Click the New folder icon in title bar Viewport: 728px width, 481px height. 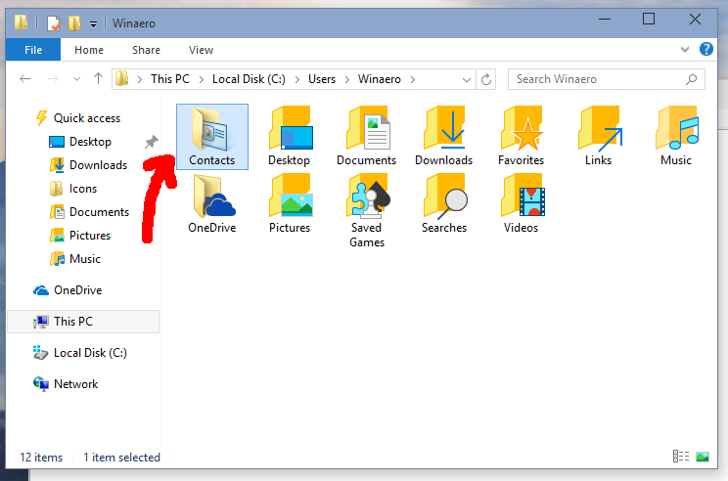[x=74, y=22]
